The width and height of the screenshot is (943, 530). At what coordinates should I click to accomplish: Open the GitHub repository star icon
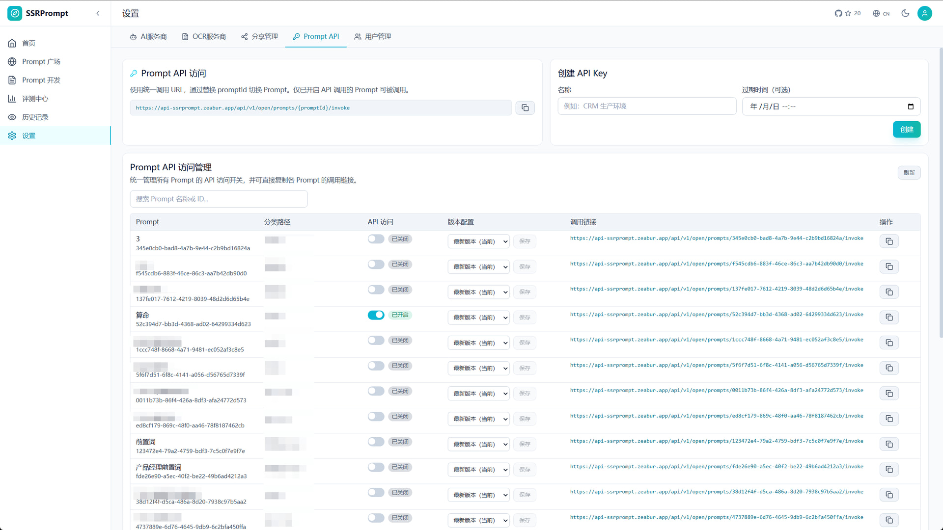tap(848, 13)
